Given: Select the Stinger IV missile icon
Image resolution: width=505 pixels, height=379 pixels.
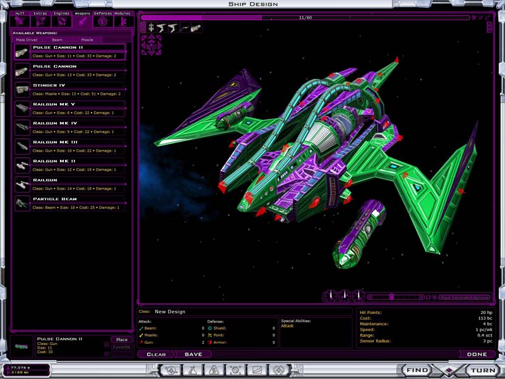Looking at the screenshot, I should [x=22, y=90].
